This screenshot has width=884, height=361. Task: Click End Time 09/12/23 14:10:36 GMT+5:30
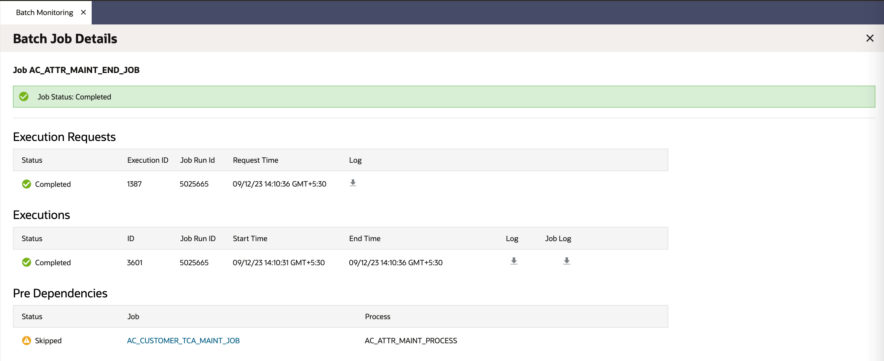coord(396,263)
